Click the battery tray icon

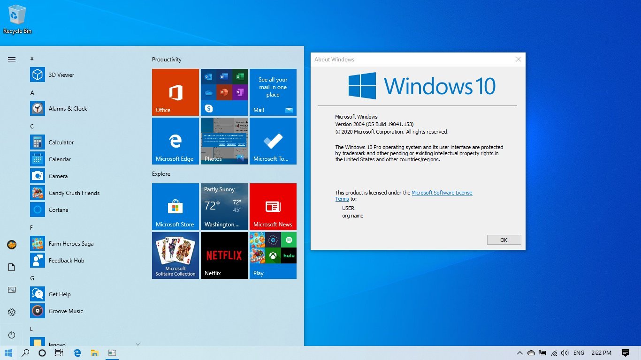[542, 353]
